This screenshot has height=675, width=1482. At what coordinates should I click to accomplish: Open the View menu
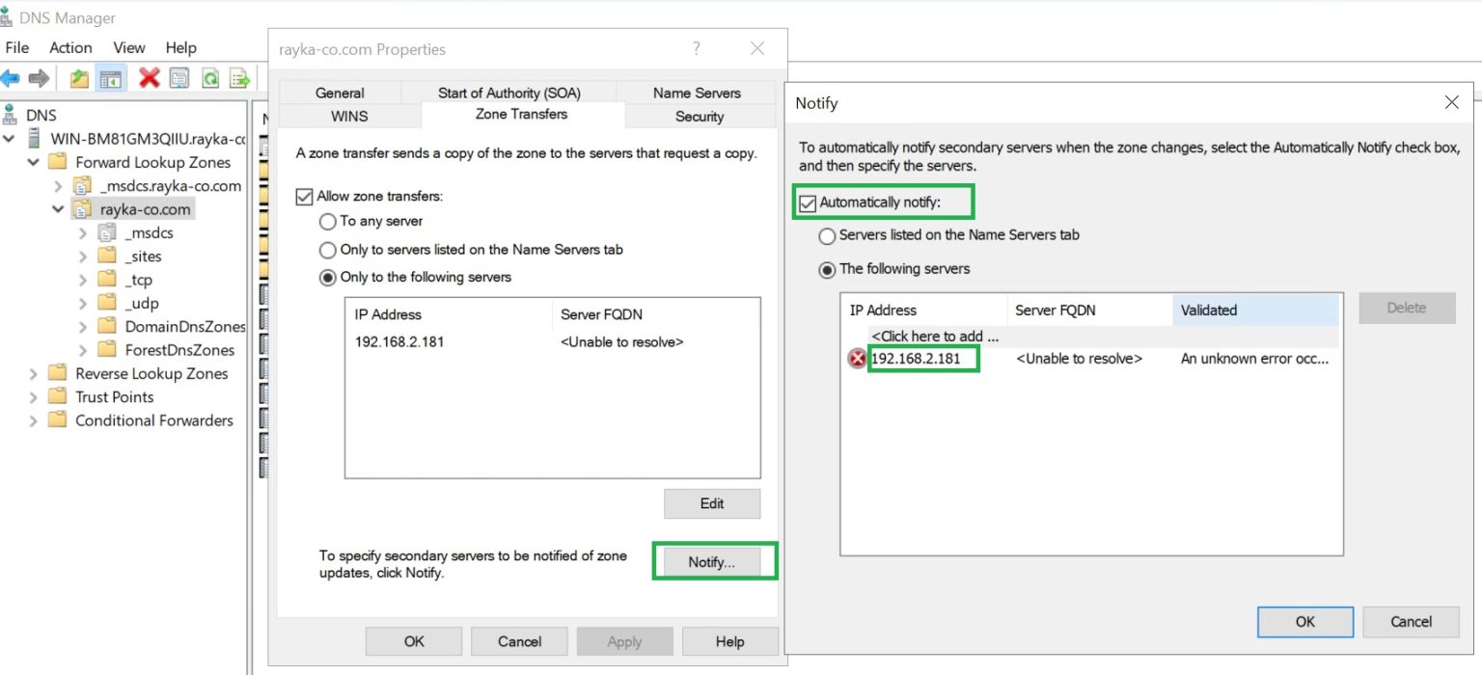[129, 47]
